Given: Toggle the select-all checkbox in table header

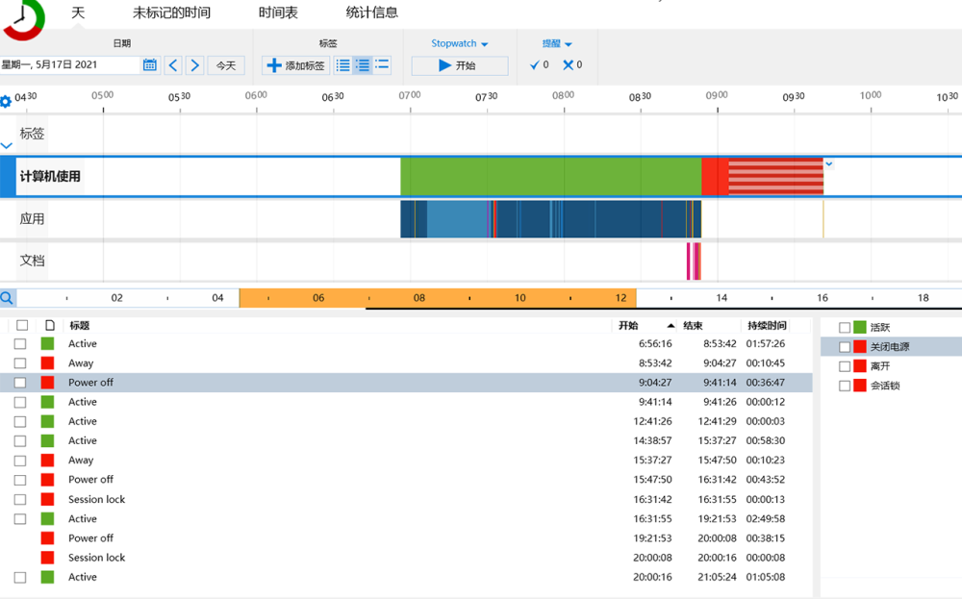Looking at the screenshot, I should (x=22, y=325).
